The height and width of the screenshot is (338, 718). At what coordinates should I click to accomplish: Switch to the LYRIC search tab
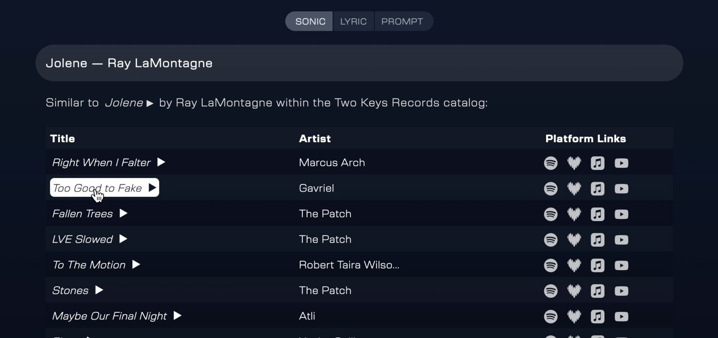tap(353, 22)
